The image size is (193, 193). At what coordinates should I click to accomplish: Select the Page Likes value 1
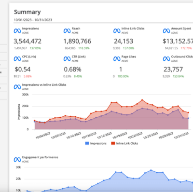tap(121, 69)
